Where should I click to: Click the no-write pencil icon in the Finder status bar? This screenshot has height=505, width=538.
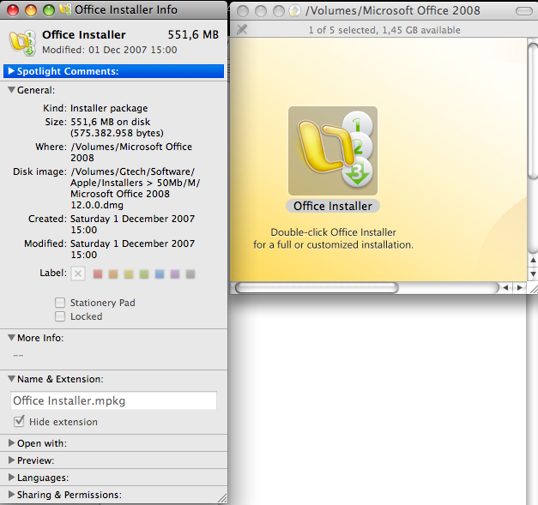point(242,29)
